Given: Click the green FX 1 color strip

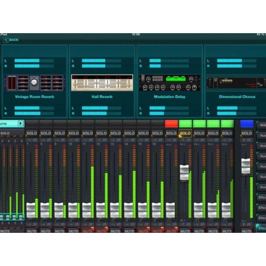Looking at the screenshot, I should coord(185,124).
